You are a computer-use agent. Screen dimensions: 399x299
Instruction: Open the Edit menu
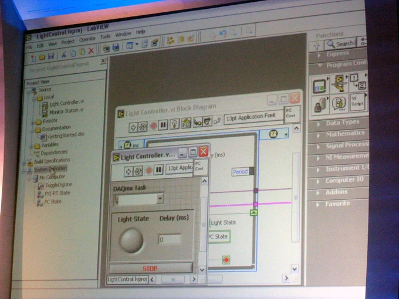tap(40, 46)
